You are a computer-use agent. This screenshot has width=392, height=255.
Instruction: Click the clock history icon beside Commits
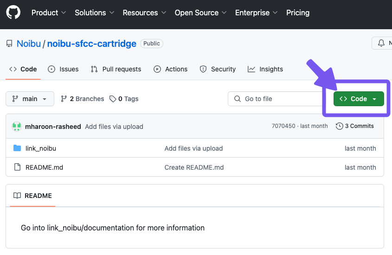339,126
